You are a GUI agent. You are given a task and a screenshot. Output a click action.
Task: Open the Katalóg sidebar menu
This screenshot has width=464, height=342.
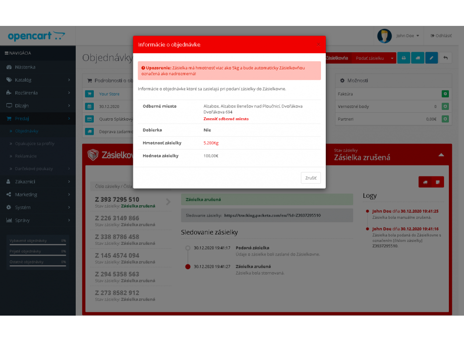click(x=38, y=80)
